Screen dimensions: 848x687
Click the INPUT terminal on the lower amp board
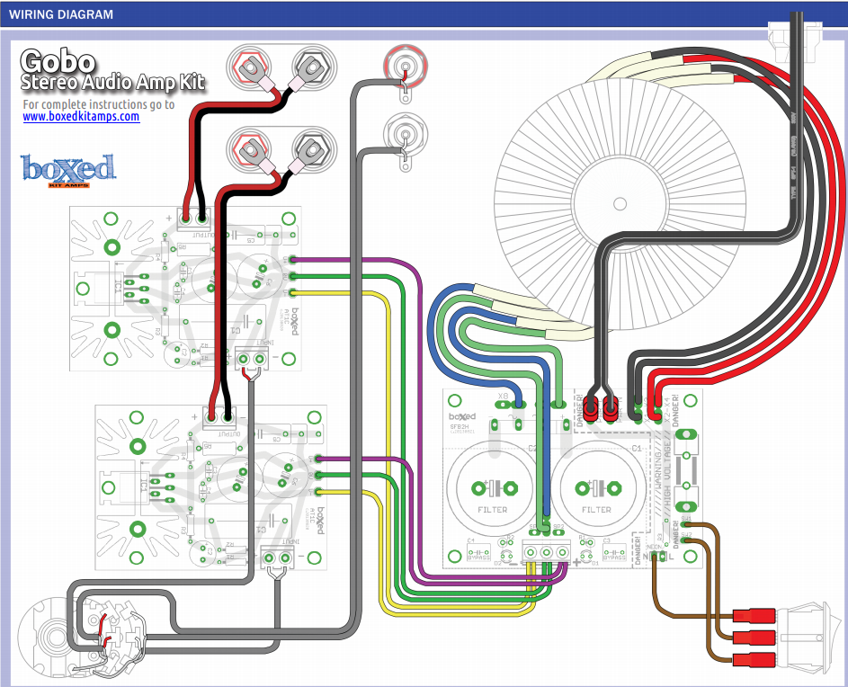278,557
